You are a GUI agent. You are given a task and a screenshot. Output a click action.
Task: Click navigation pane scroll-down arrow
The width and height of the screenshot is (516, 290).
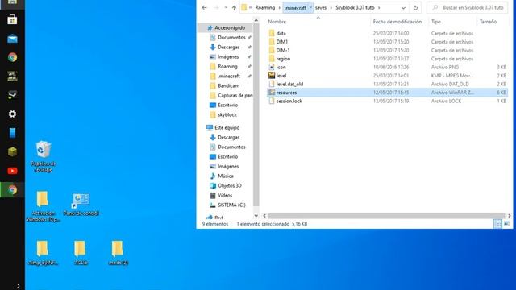256,216
